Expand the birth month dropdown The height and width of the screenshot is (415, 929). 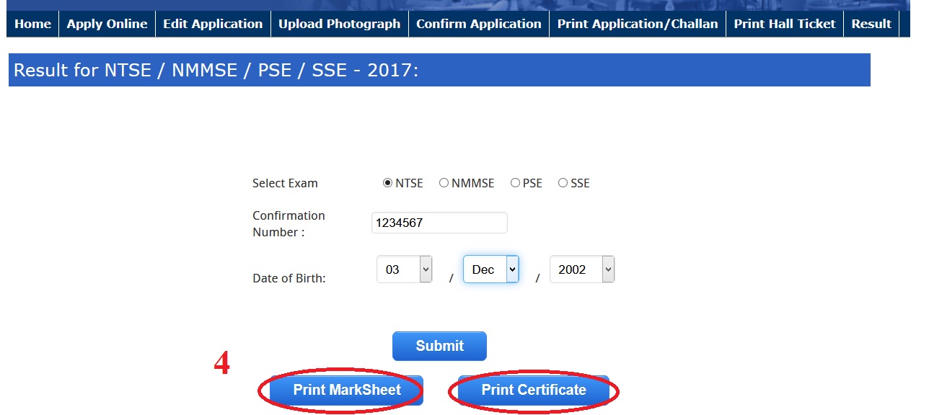(491, 269)
